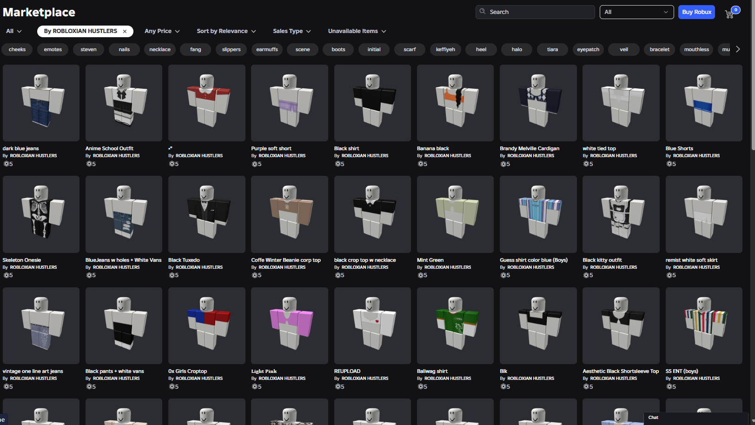This screenshot has height=425, width=755.
Task: Select the steven tag chip
Action: (88, 49)
